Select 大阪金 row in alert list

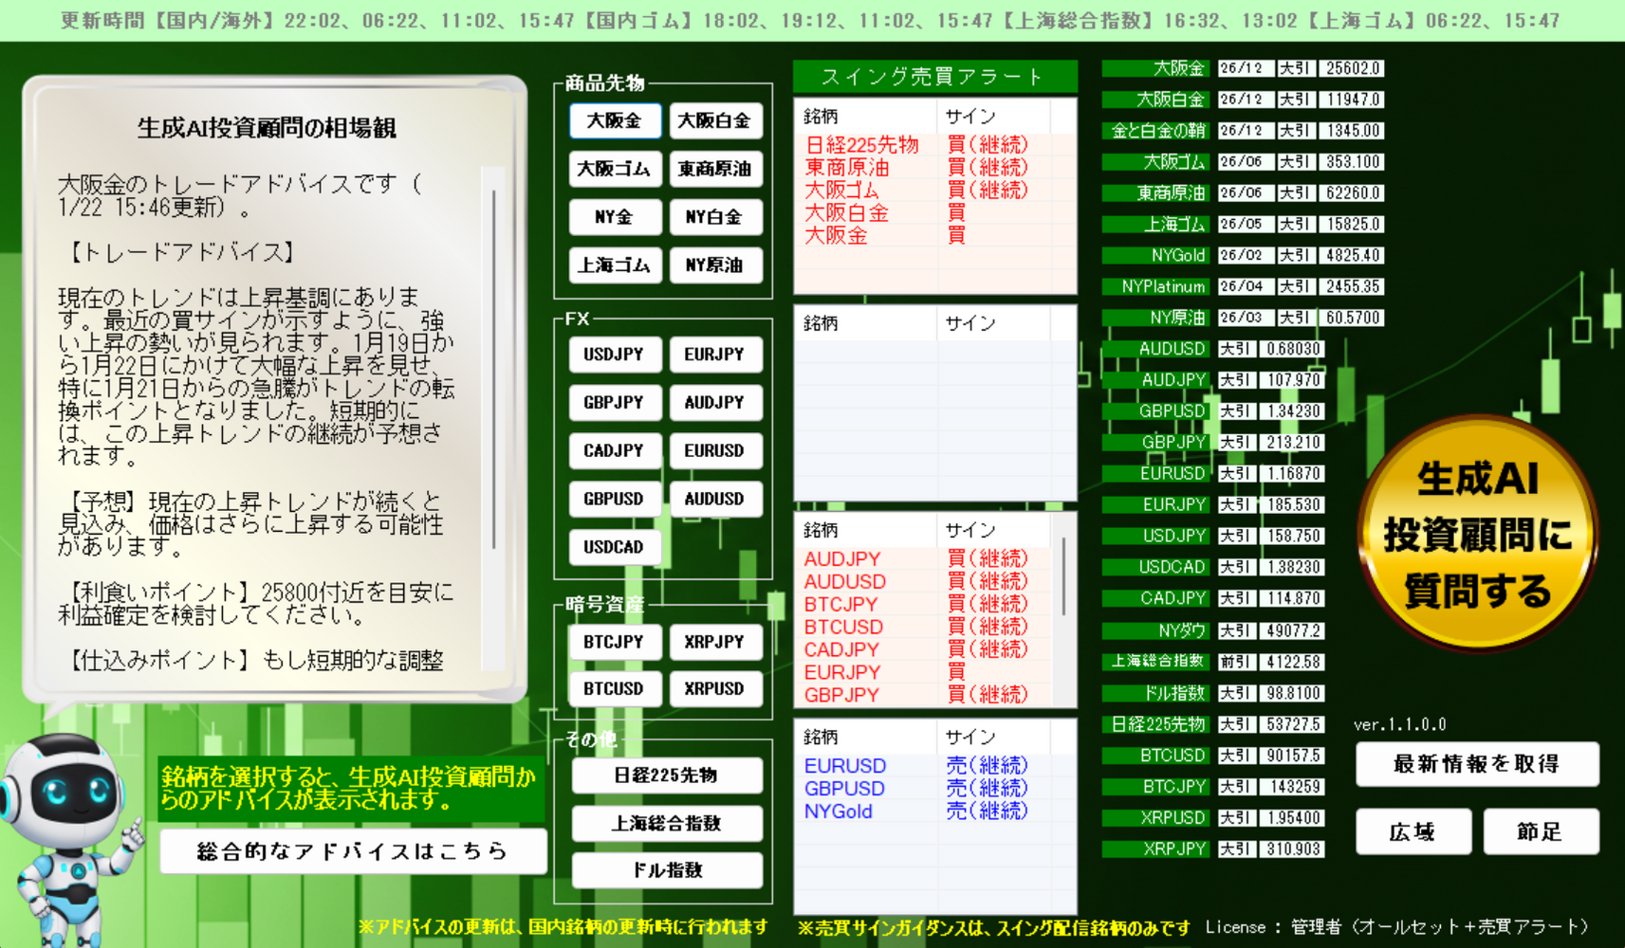[x=934, y=235]
